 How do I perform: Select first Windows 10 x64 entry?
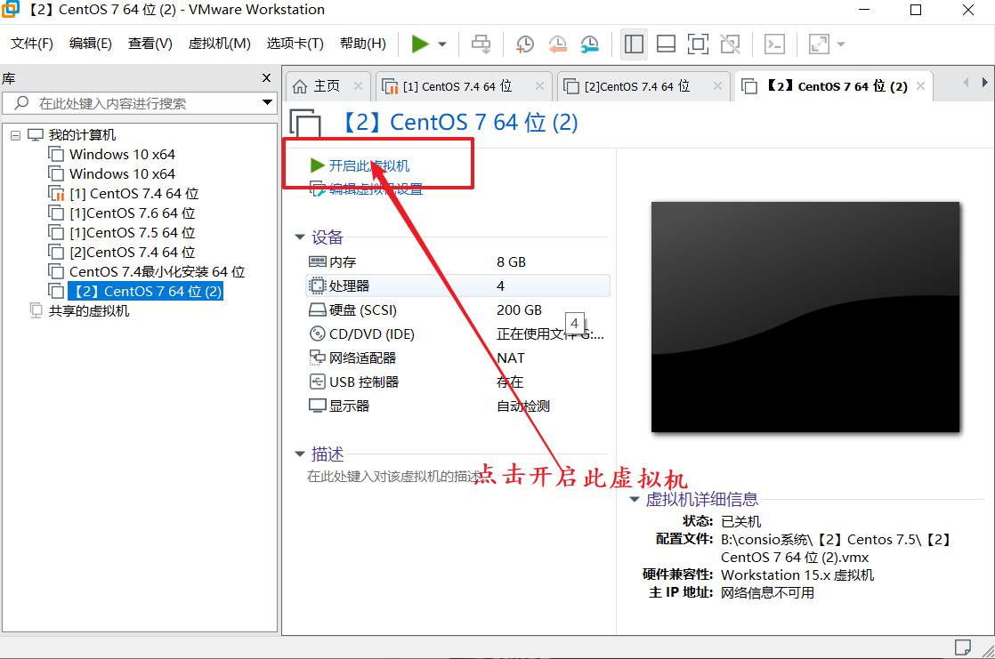[x=122, y=154]
